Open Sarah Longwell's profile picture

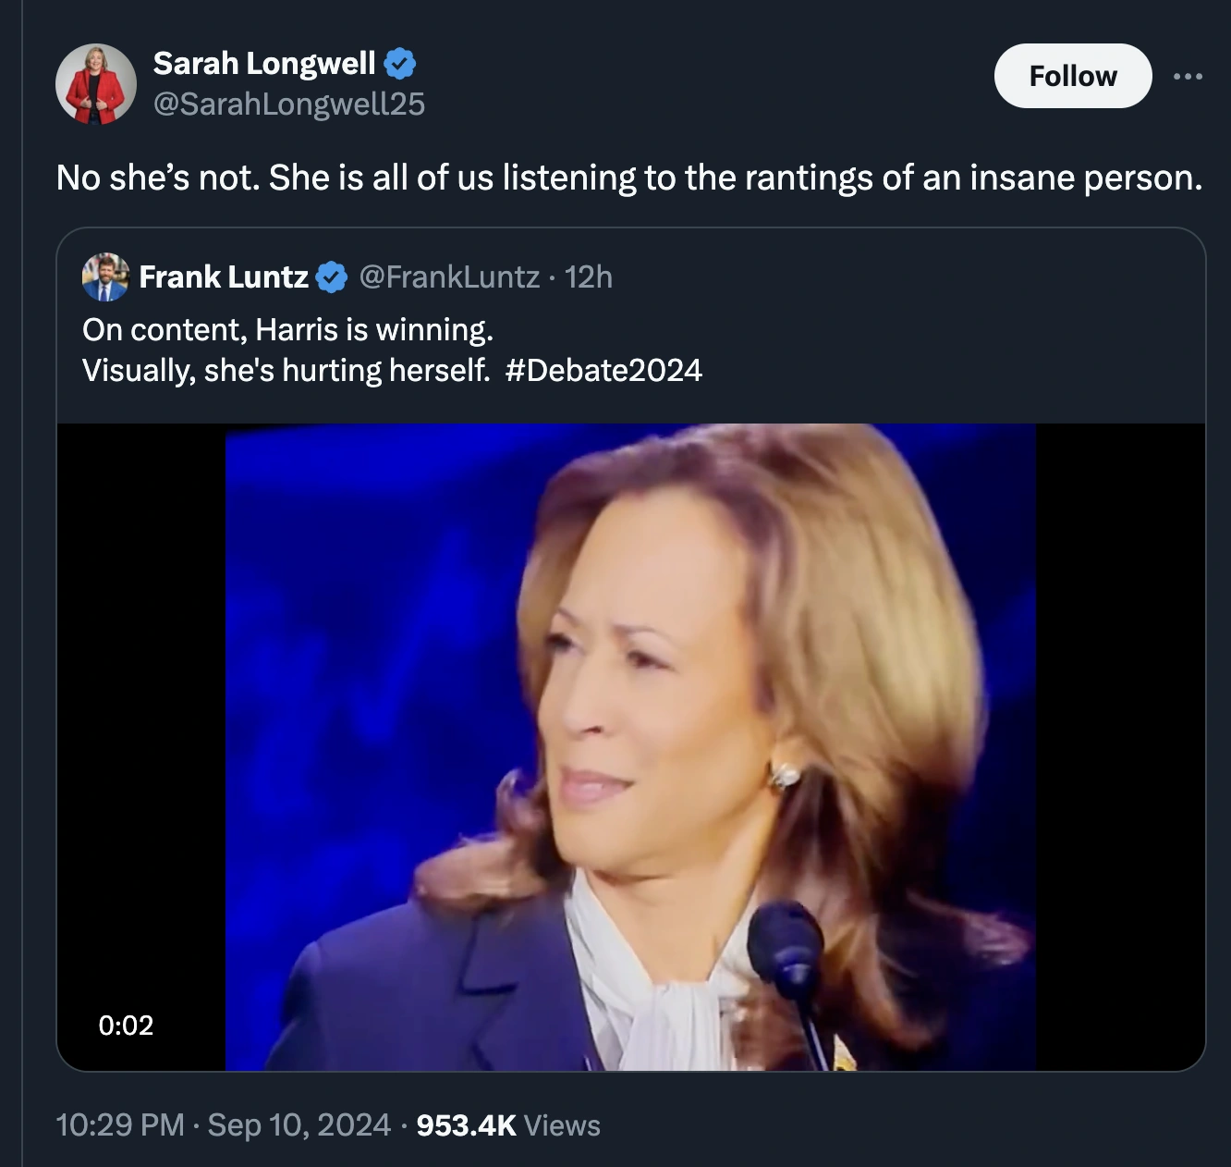coord(96,84)
